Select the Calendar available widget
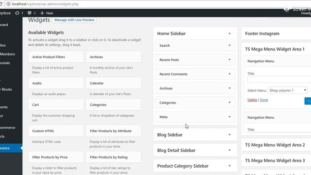Screen dimensions: 311x175 (113, 83)
